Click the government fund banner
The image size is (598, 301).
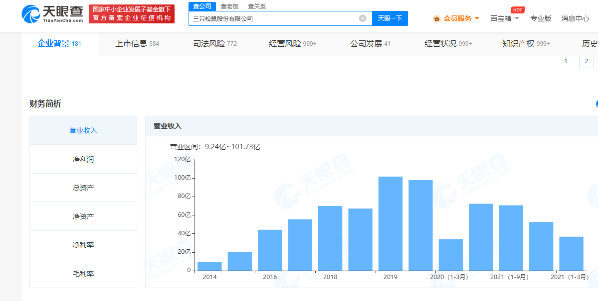click(x=132, y=14)
